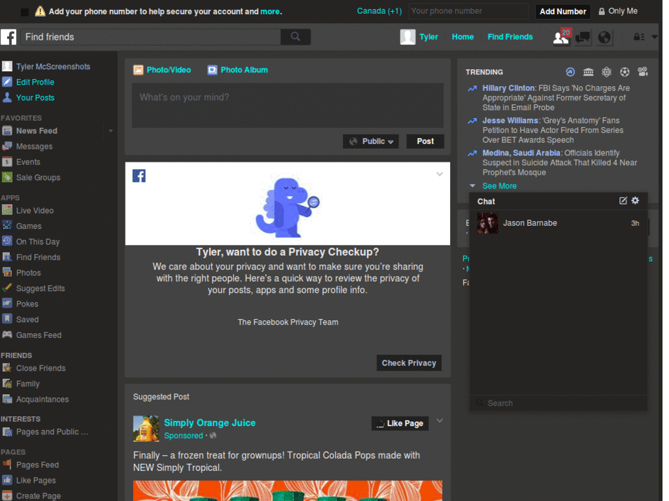
Task: Open privacy shortcuts lock icon
Action: point(639,37)
